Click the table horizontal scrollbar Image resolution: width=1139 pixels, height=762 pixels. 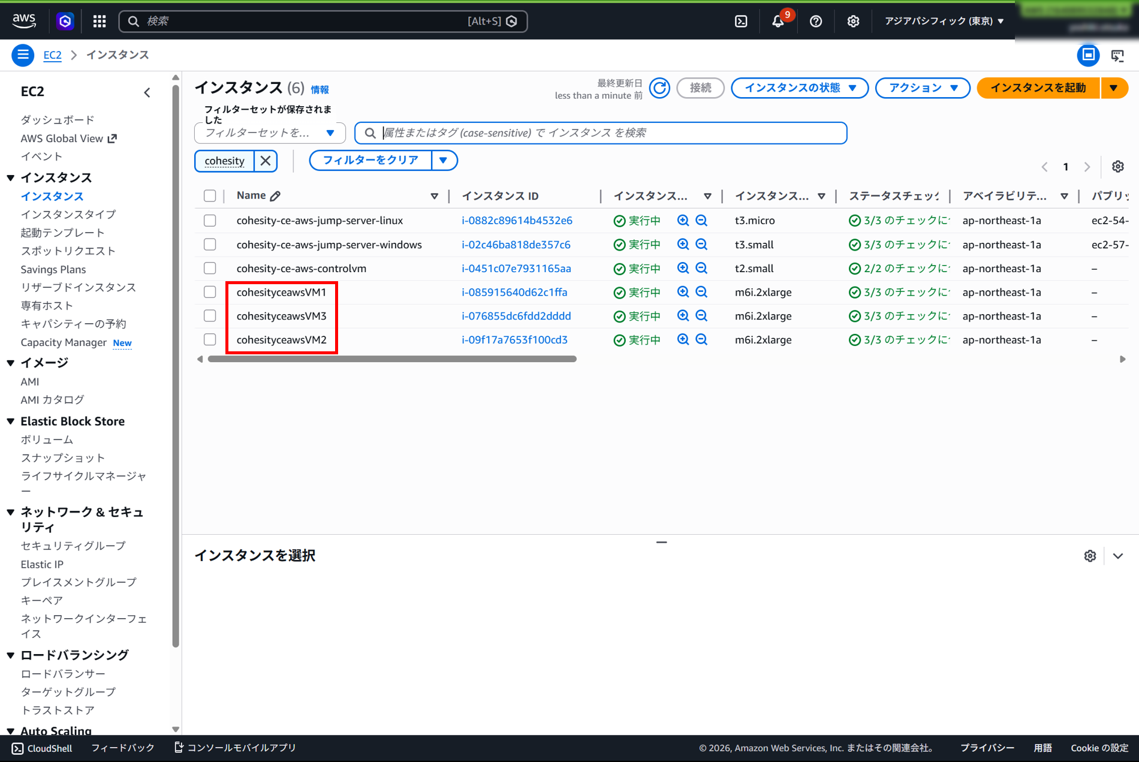(x=392, y=359)
